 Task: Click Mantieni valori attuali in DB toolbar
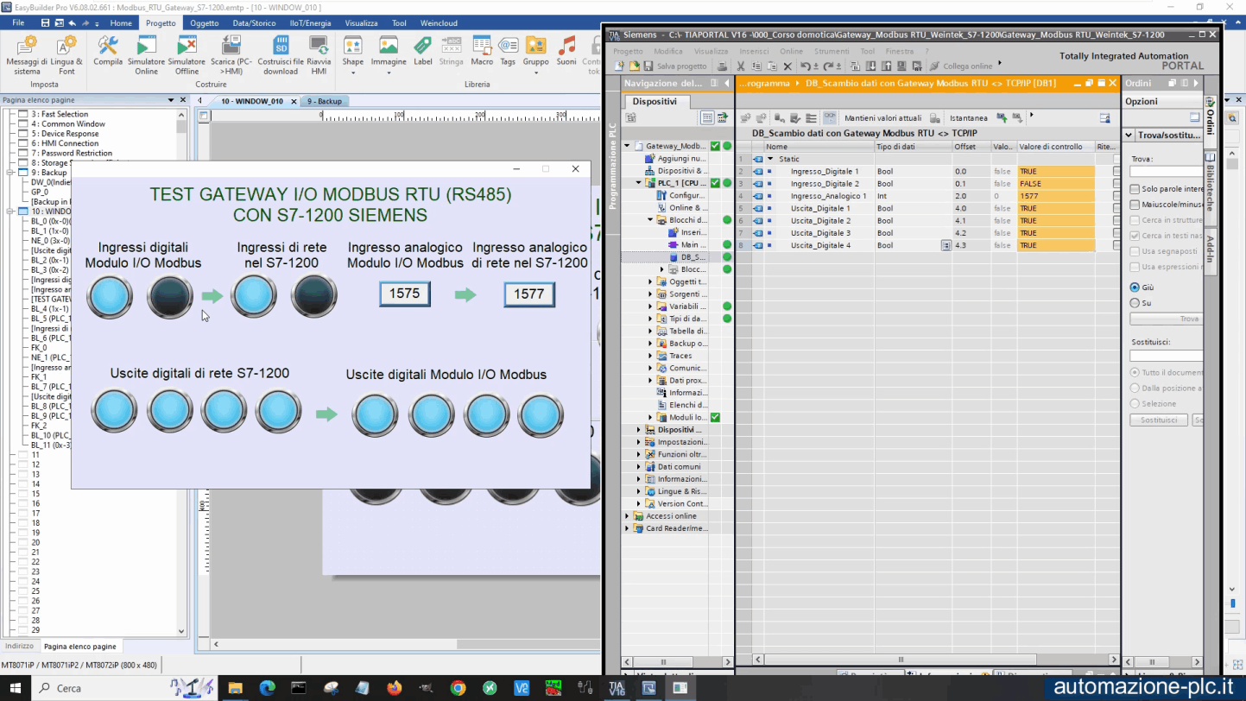point(882,117)
